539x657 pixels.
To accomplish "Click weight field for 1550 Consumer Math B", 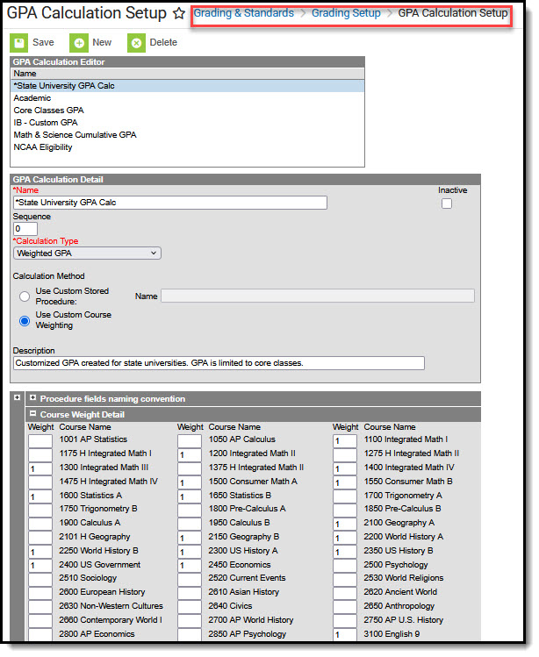I will pos(345,483).
